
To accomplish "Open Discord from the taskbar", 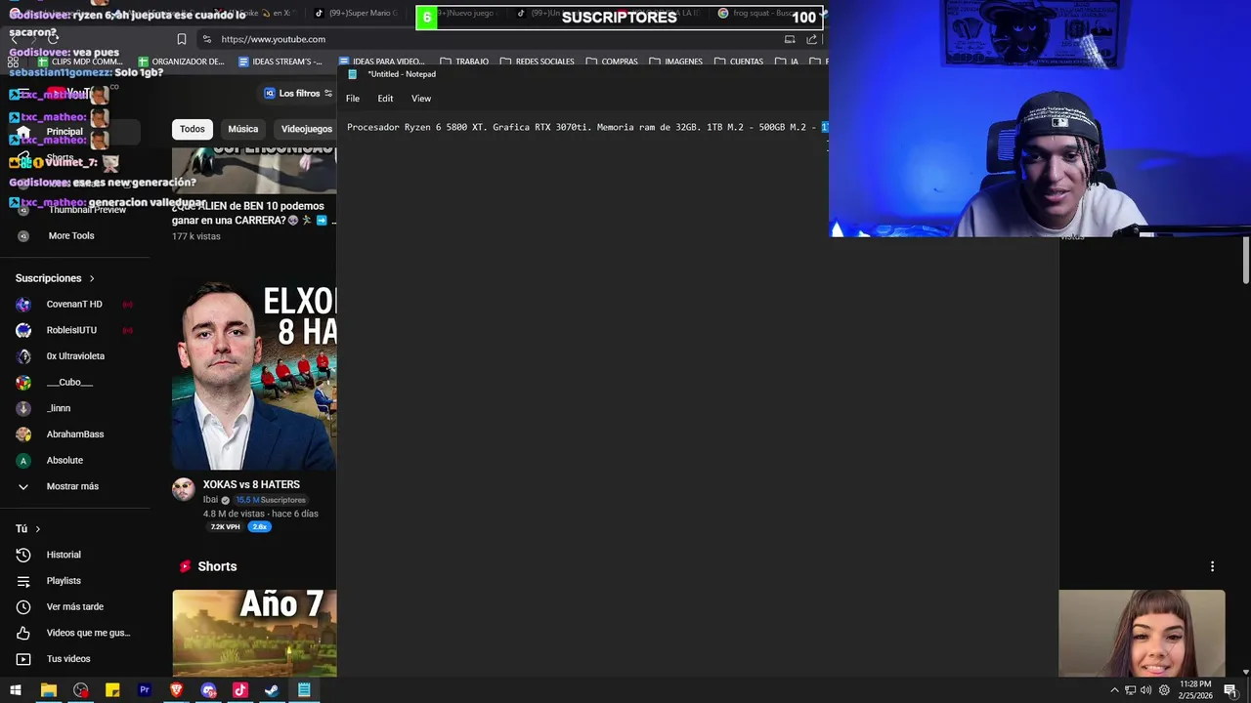I will pyautogui.click(x=208, y=690).
